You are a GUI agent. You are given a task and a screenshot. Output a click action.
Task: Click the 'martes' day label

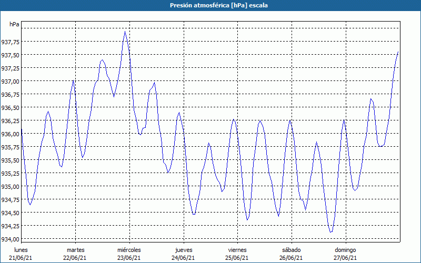pos(76,250)
